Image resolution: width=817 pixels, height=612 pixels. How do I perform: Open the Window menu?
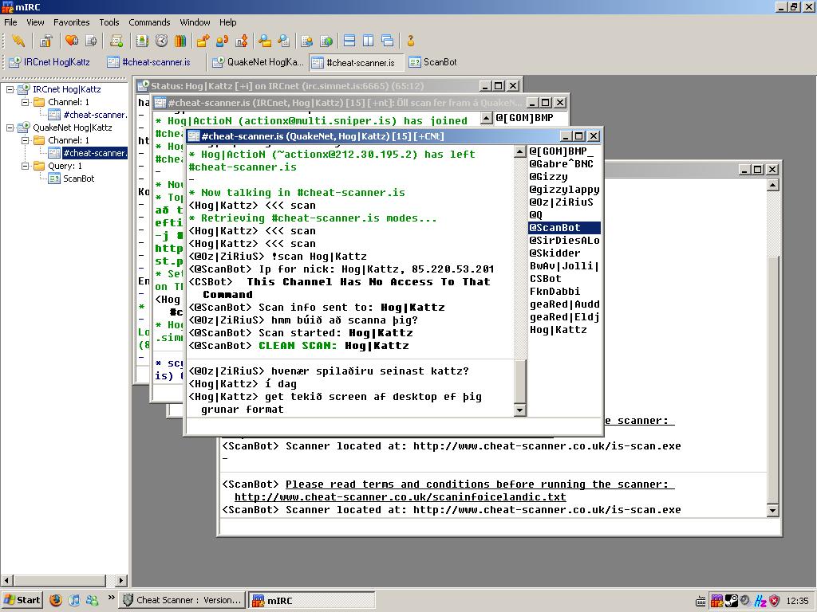coord(195,22)
